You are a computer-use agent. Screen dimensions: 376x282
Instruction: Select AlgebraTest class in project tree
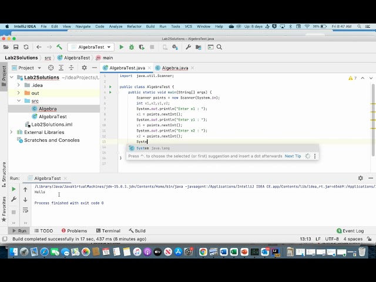pyautogui.click(x=52, y=116)
